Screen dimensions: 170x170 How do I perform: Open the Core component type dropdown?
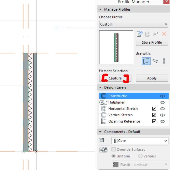140,141
